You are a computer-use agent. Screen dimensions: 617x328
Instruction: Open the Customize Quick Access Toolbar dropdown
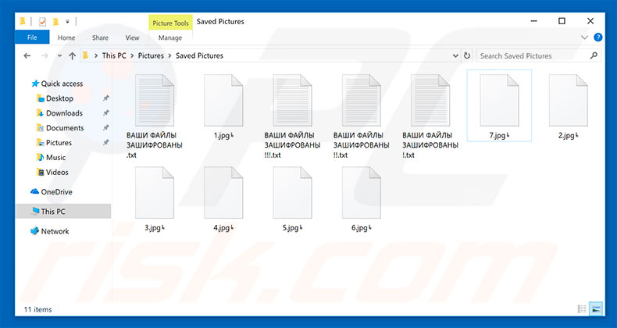[67, 22]
